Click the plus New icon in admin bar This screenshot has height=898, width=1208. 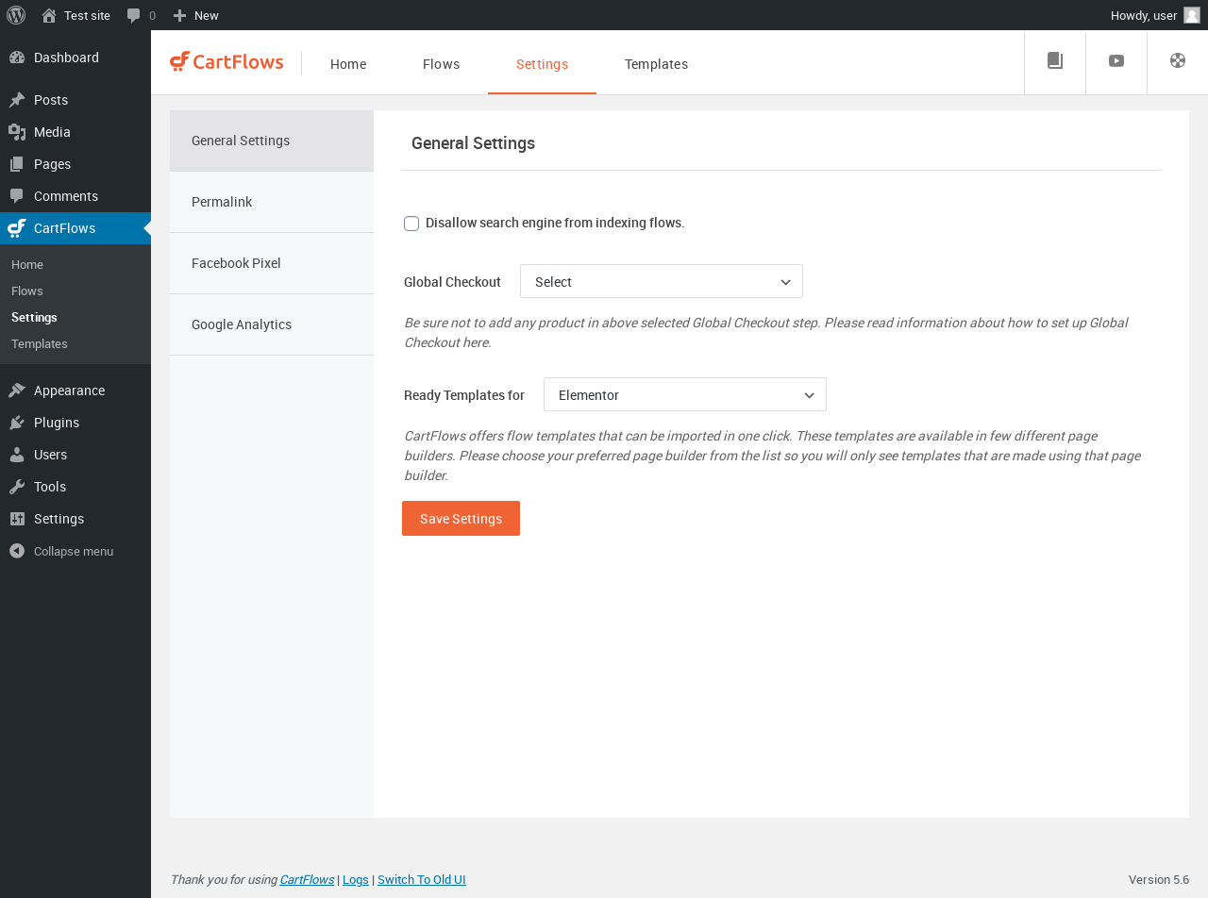click(179, 15)
